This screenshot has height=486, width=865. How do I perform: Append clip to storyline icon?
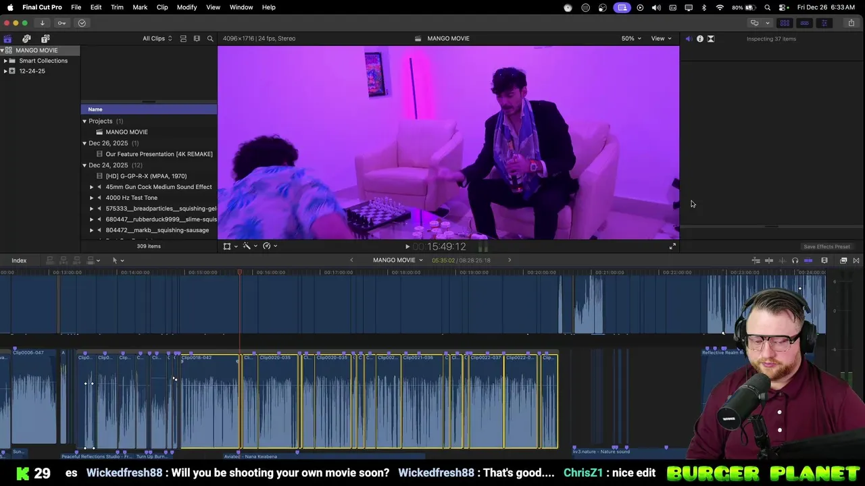click(x=76, y=261)
